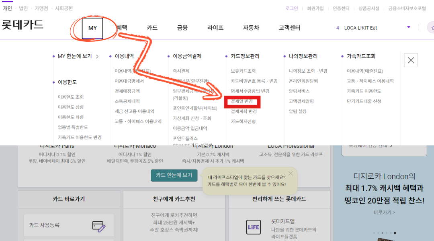Image resolution: width=434 pixels, height=241 pixels.
Task: Pause the banner carousel
Action: pyautogui.click(x=395, y=233)
